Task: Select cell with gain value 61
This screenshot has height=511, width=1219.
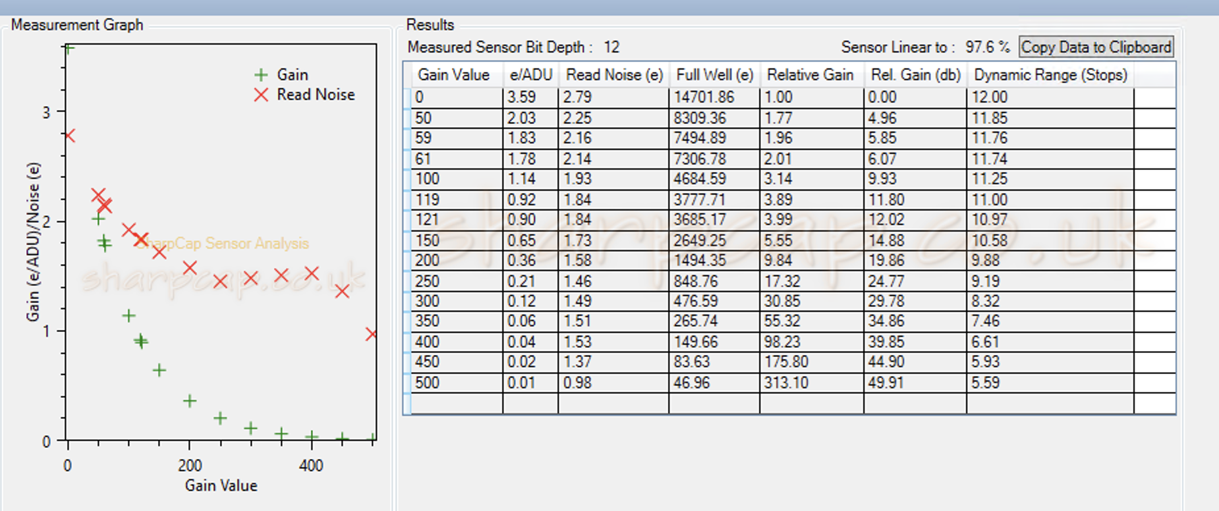Action: 457,159
